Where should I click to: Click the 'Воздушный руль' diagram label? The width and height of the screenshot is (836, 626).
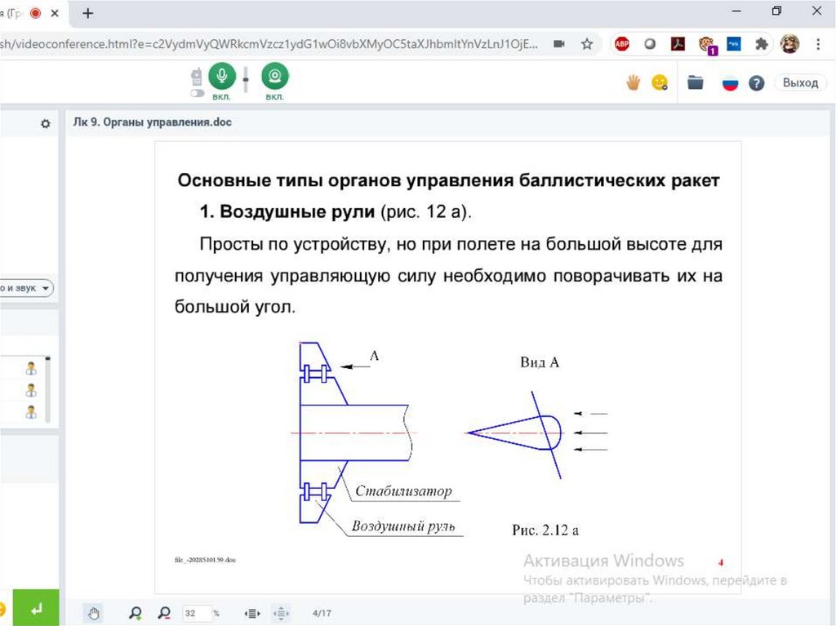pos(403,526)
